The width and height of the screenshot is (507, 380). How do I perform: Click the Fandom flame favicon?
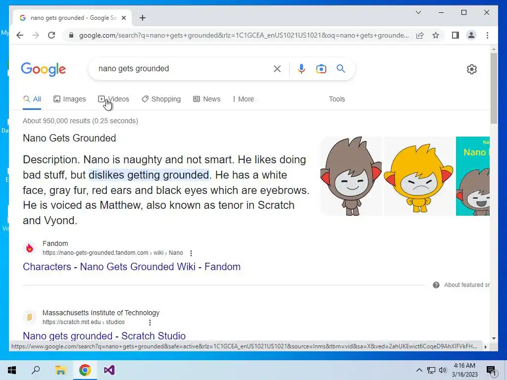coord(29,248)
